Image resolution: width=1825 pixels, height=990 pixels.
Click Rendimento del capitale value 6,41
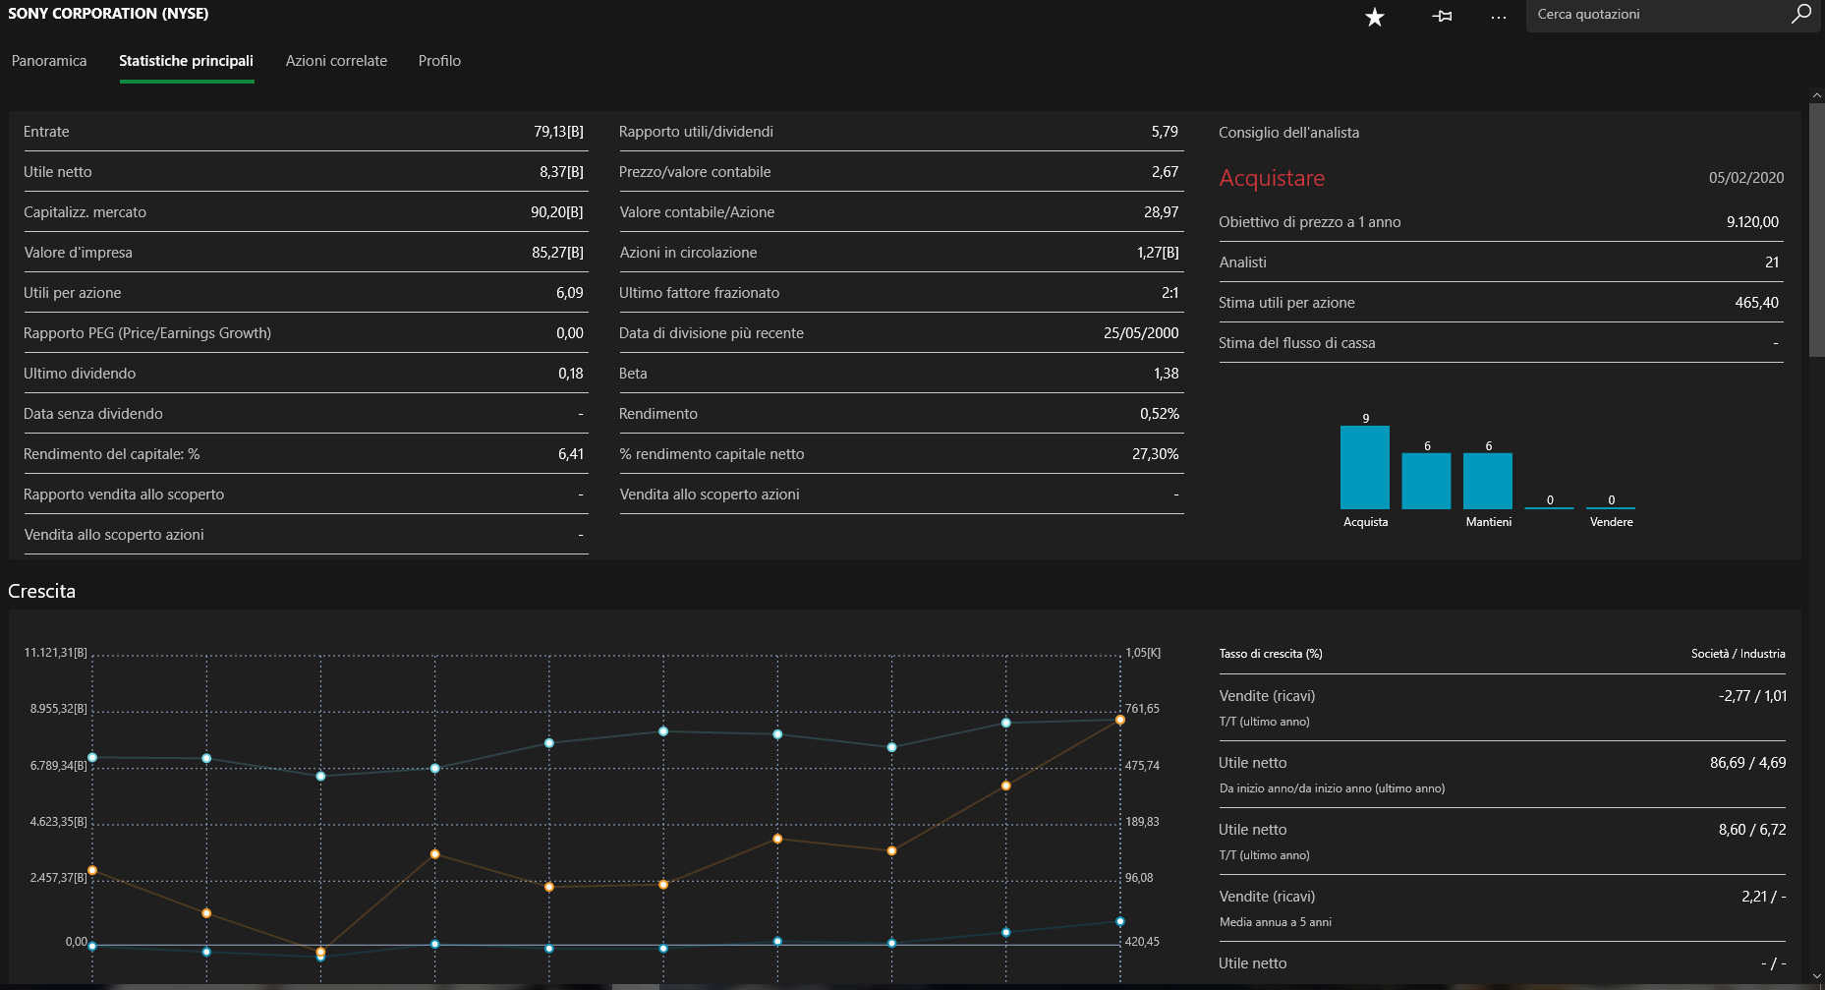(x=570, y=454)
